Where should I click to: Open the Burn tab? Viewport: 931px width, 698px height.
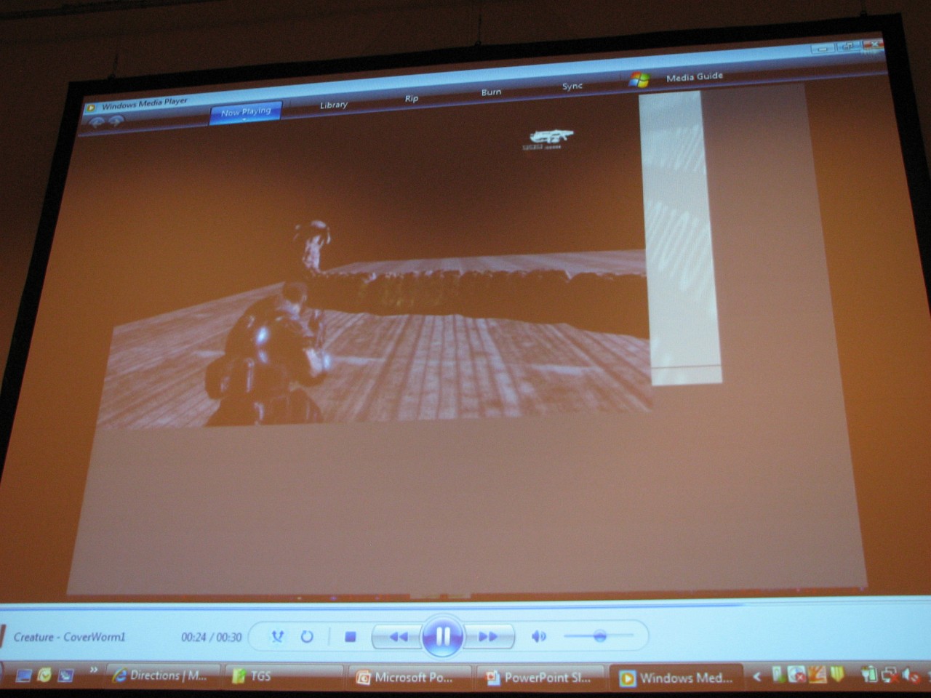[x=491, y=92]
